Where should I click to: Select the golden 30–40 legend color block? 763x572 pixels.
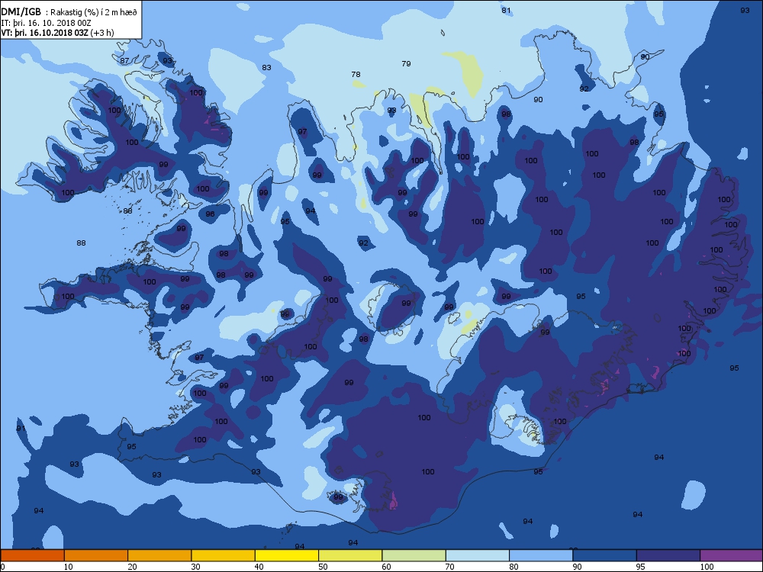[x=224, y=555]
